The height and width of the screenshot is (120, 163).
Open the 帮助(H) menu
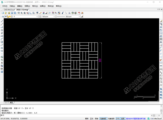59,6
